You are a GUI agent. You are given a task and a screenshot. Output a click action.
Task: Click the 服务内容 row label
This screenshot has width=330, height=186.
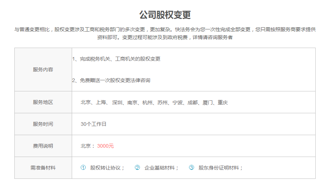coord(43,70)
